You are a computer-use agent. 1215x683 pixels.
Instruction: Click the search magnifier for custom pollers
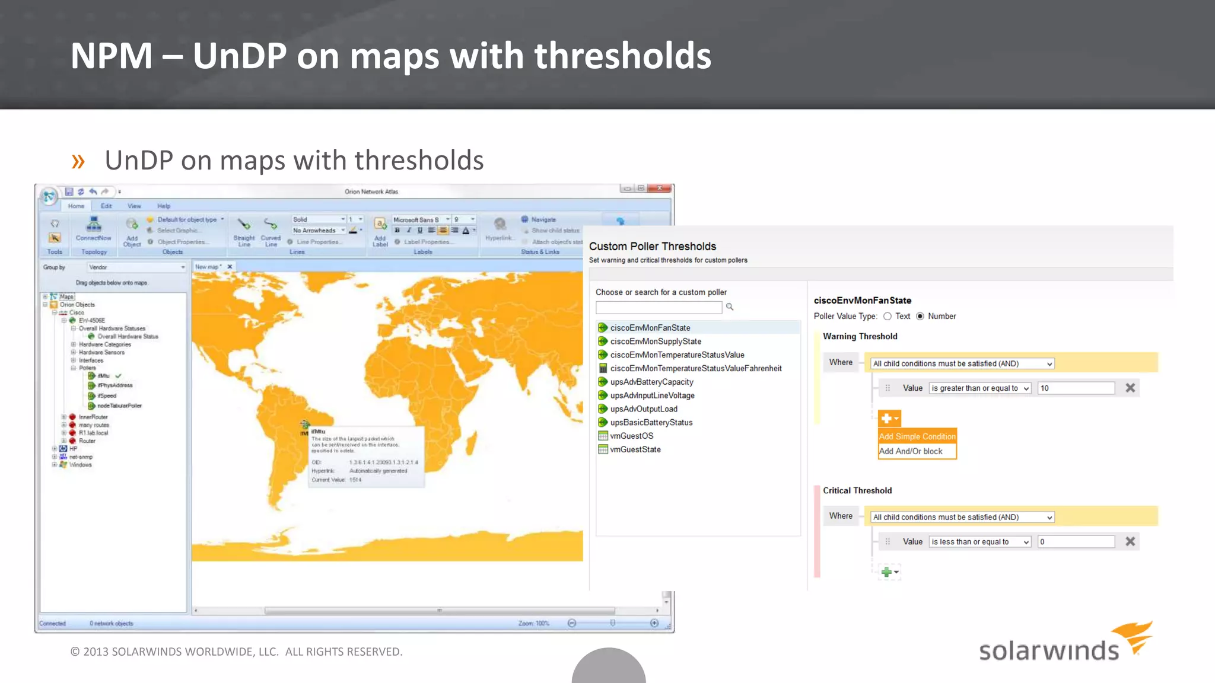(x=730, y=307)
